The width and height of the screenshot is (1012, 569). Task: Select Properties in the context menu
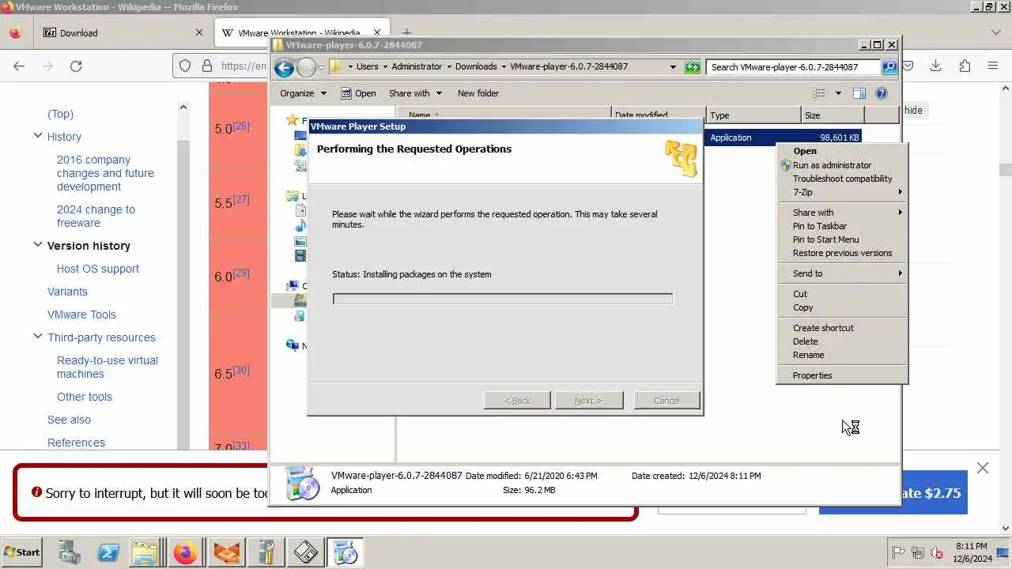[x=841, y=375]
